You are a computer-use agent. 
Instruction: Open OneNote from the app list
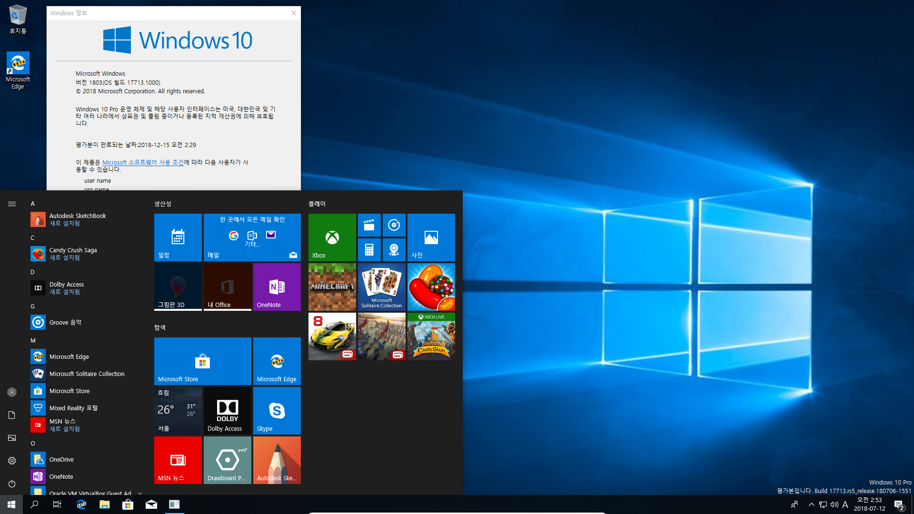tap(86, 476)
